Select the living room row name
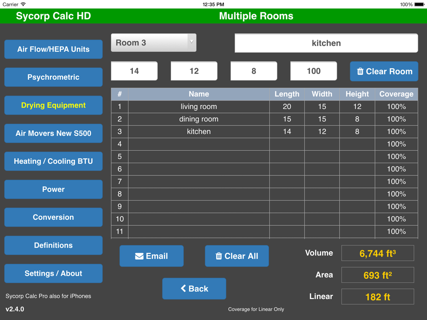Screen dimensions: 427x320 (199, 107)
